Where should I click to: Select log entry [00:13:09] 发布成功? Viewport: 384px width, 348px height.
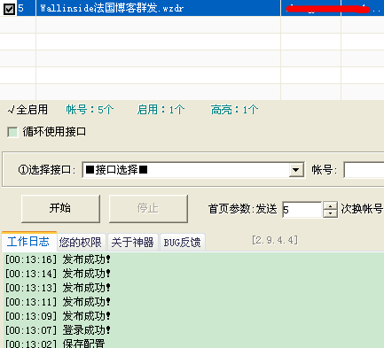tap(58, 316)
